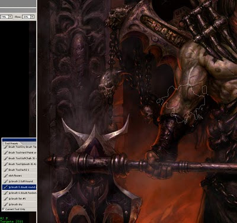
Task: Select the Brush Tool tech2 preset
Action: [20, 170]
